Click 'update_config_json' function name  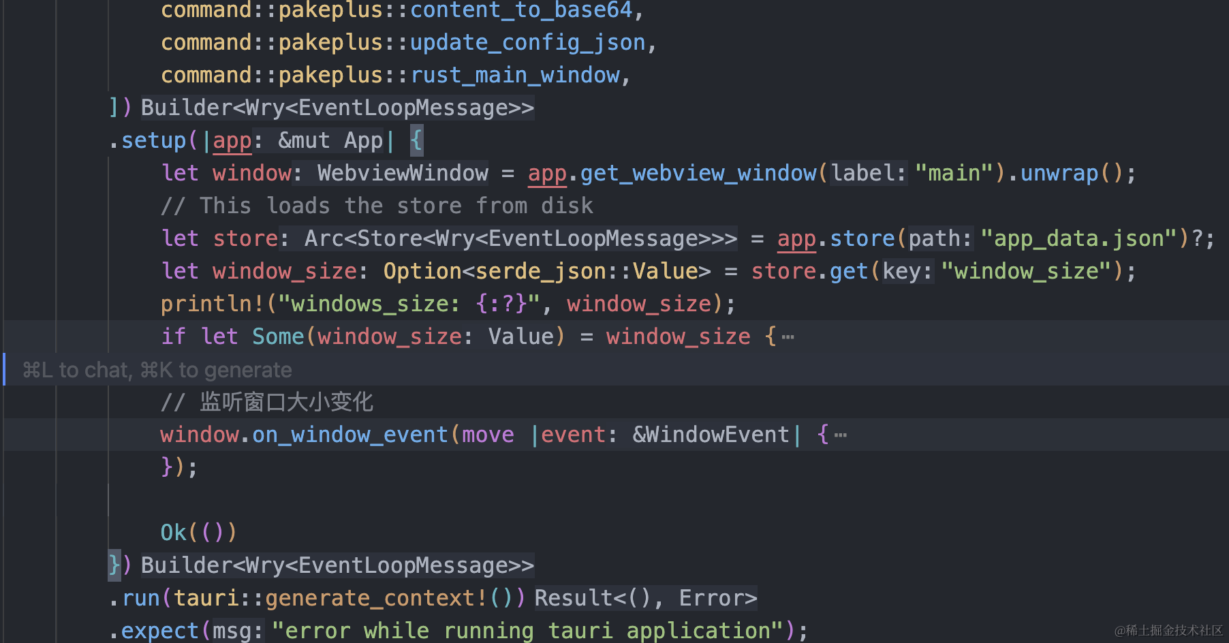pos(527,42)
